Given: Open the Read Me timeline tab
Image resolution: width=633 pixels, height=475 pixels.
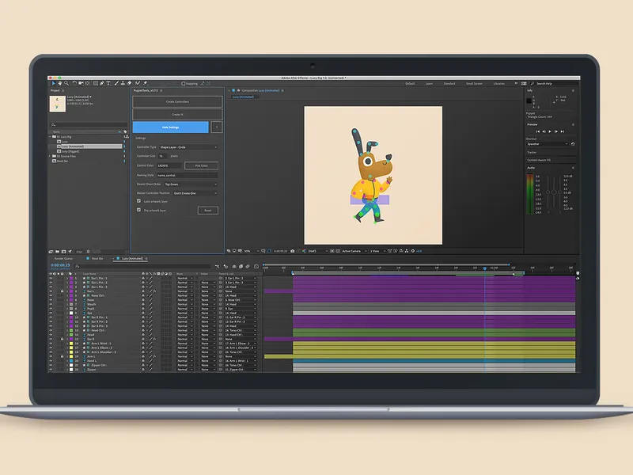Looking at the screenshot, I should 97,259.
